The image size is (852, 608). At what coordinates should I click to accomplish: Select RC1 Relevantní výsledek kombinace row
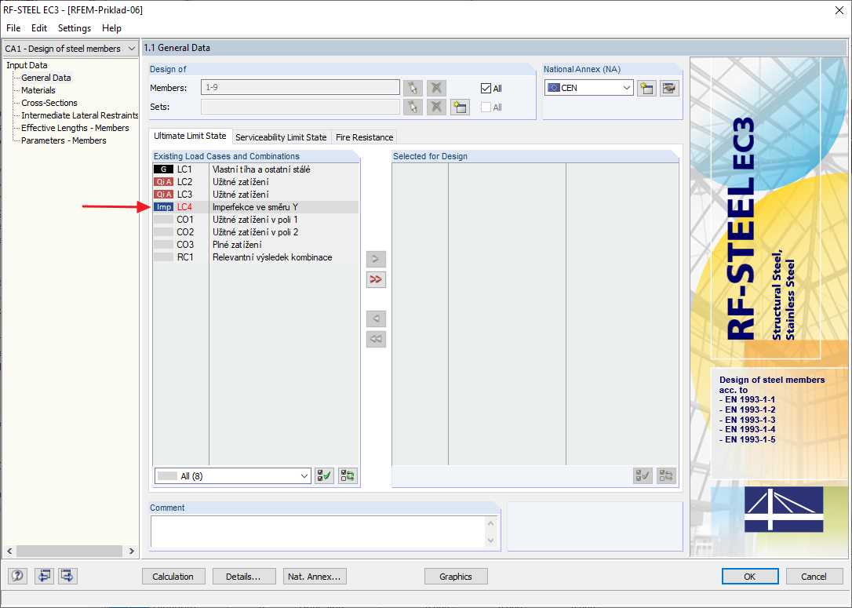256,257
